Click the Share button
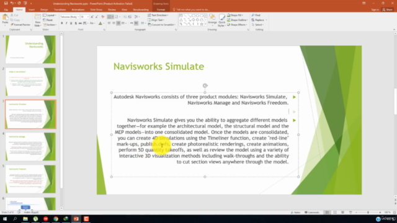 pyautogui.click(x=387, y=10)
